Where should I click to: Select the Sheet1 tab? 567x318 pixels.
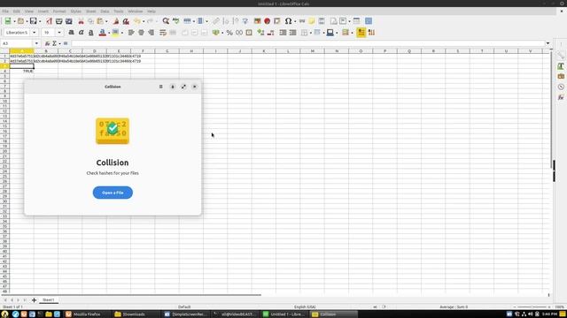click(49, 300)
